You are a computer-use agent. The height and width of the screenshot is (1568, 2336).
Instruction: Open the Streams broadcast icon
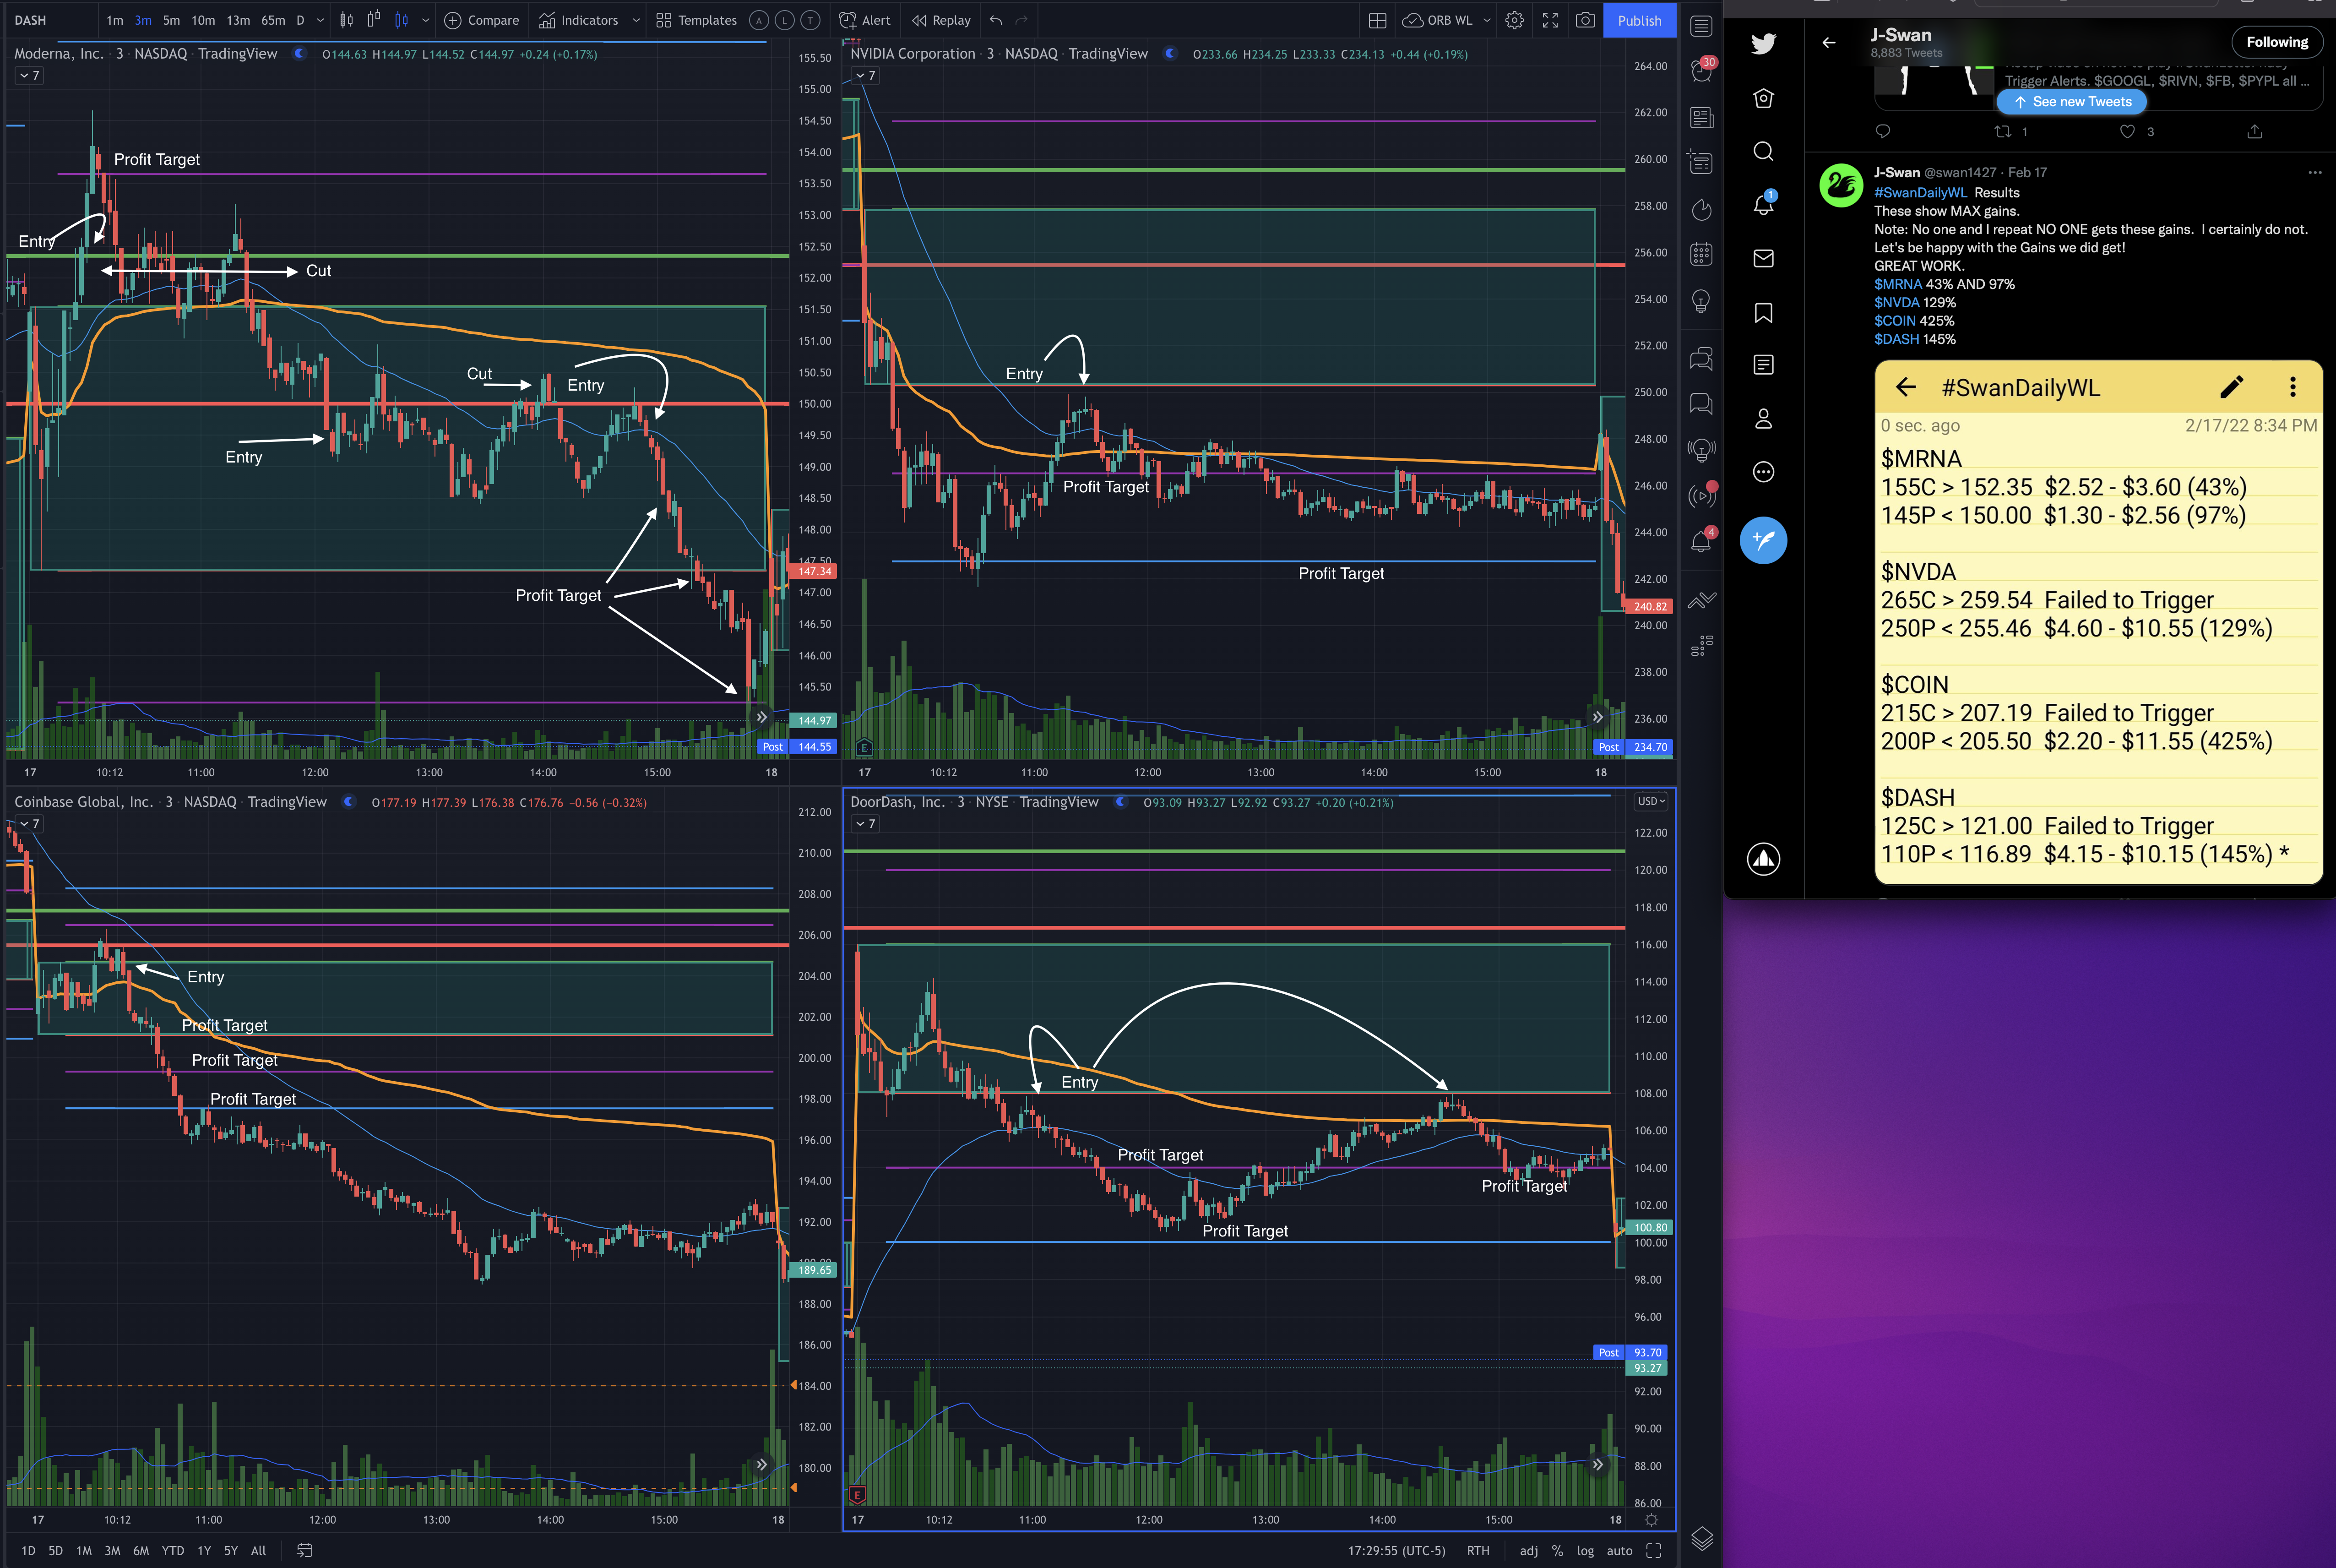click(1701, 495)
